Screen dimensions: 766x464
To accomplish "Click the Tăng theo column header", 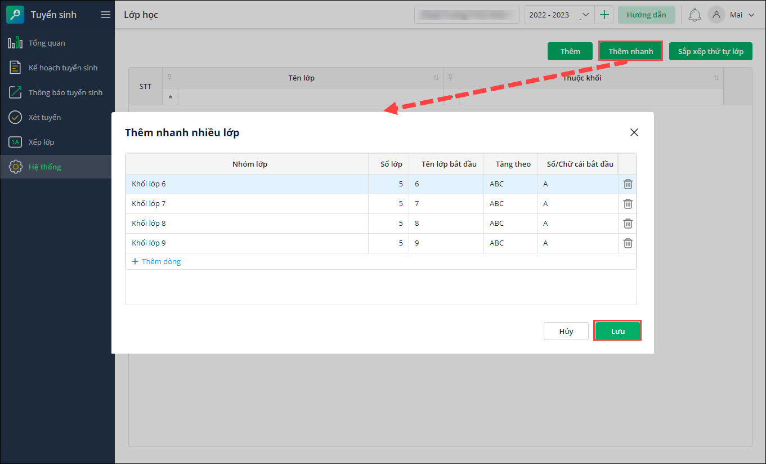I will [x=510, y=164].
